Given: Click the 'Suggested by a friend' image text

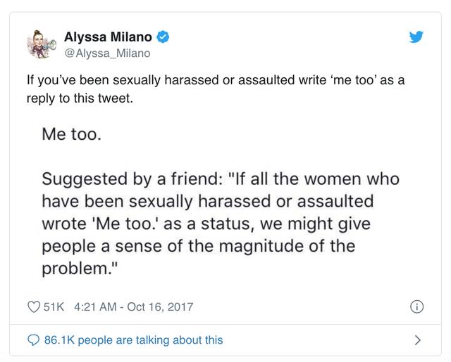Looking at the screenshot, I should (132, 179).
